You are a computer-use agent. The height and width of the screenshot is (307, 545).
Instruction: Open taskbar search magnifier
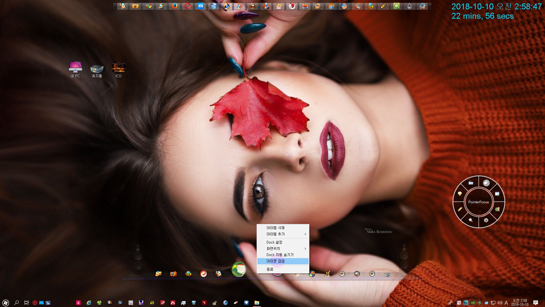point(16,303)
